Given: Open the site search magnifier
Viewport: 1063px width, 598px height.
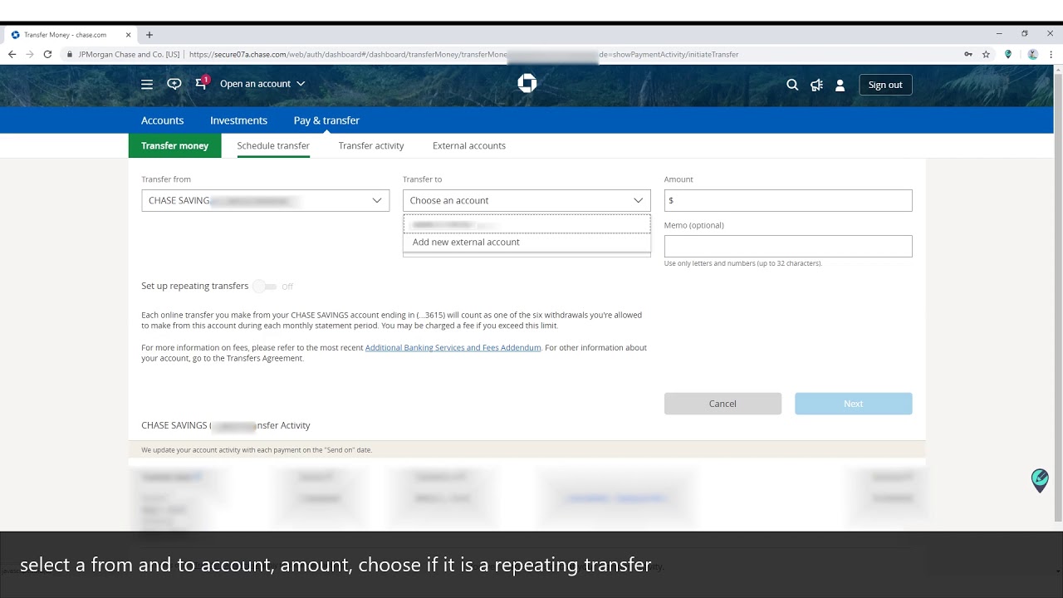Looking at the screenshot, I should tap(792, 85).
